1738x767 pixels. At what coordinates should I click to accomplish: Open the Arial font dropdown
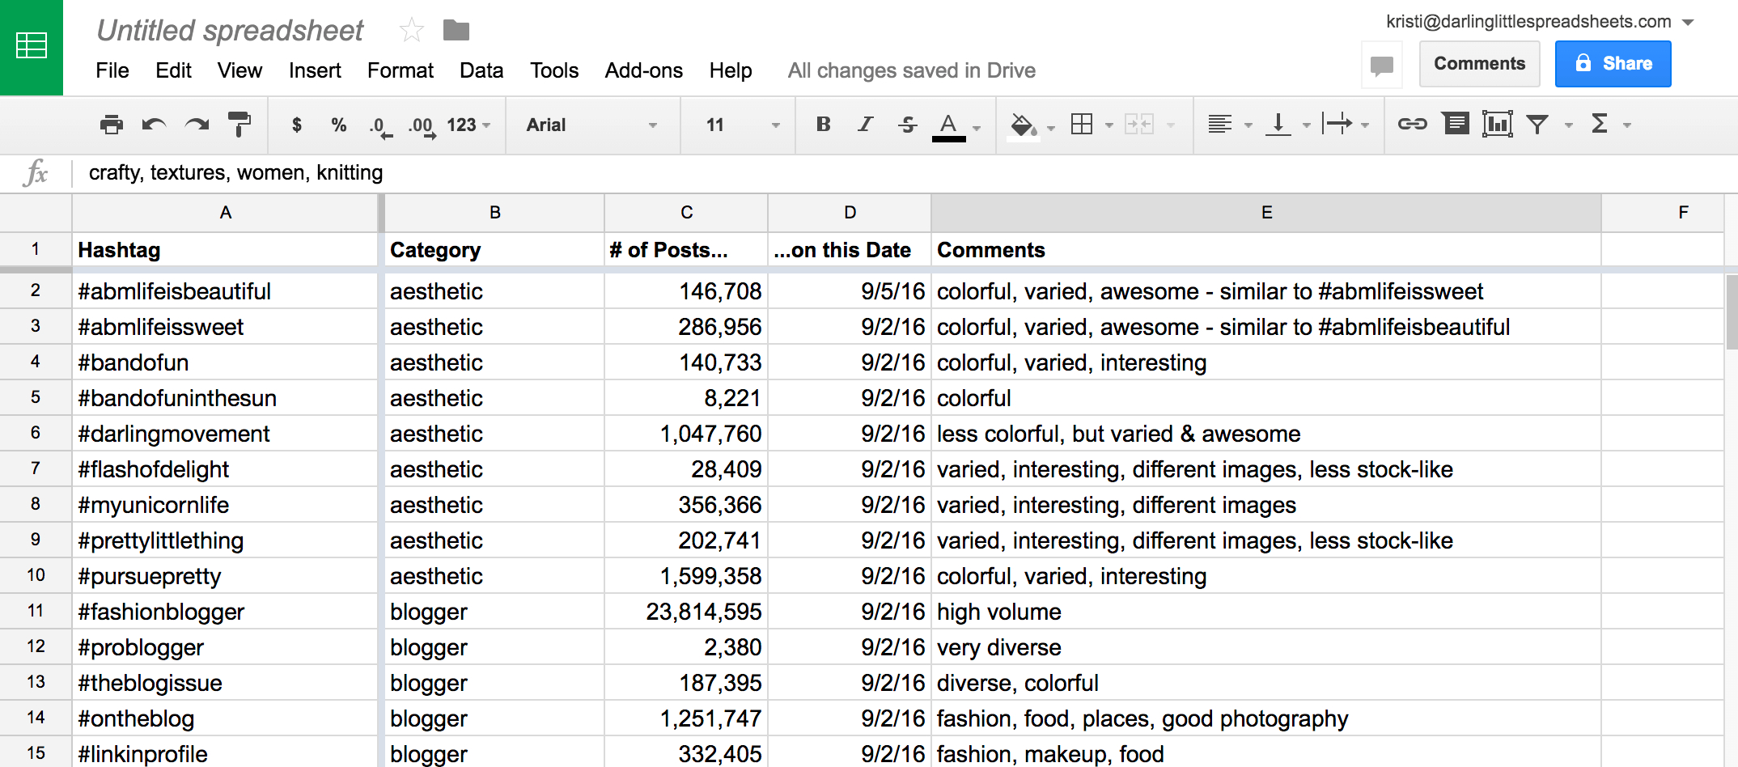tap(591, 125)
